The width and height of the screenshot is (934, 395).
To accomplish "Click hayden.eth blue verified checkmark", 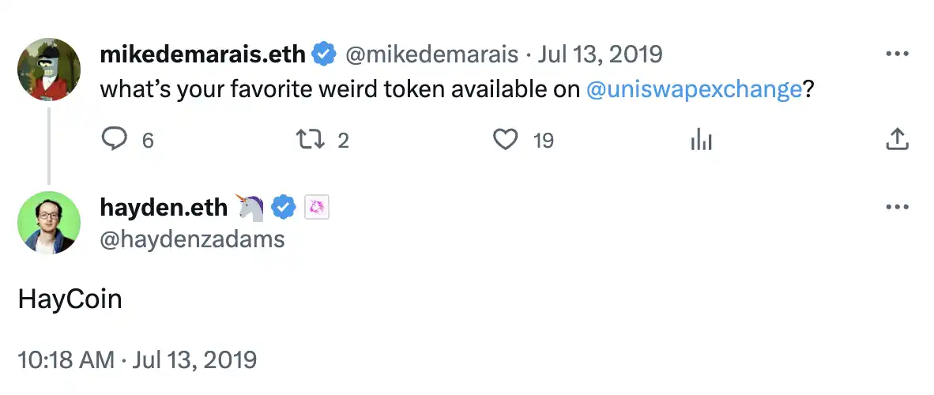I will click(284, 207).
